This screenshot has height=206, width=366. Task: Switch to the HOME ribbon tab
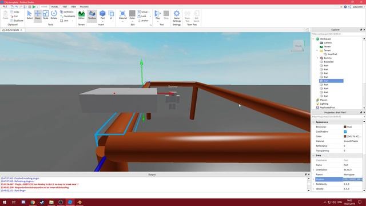[44, 7]
